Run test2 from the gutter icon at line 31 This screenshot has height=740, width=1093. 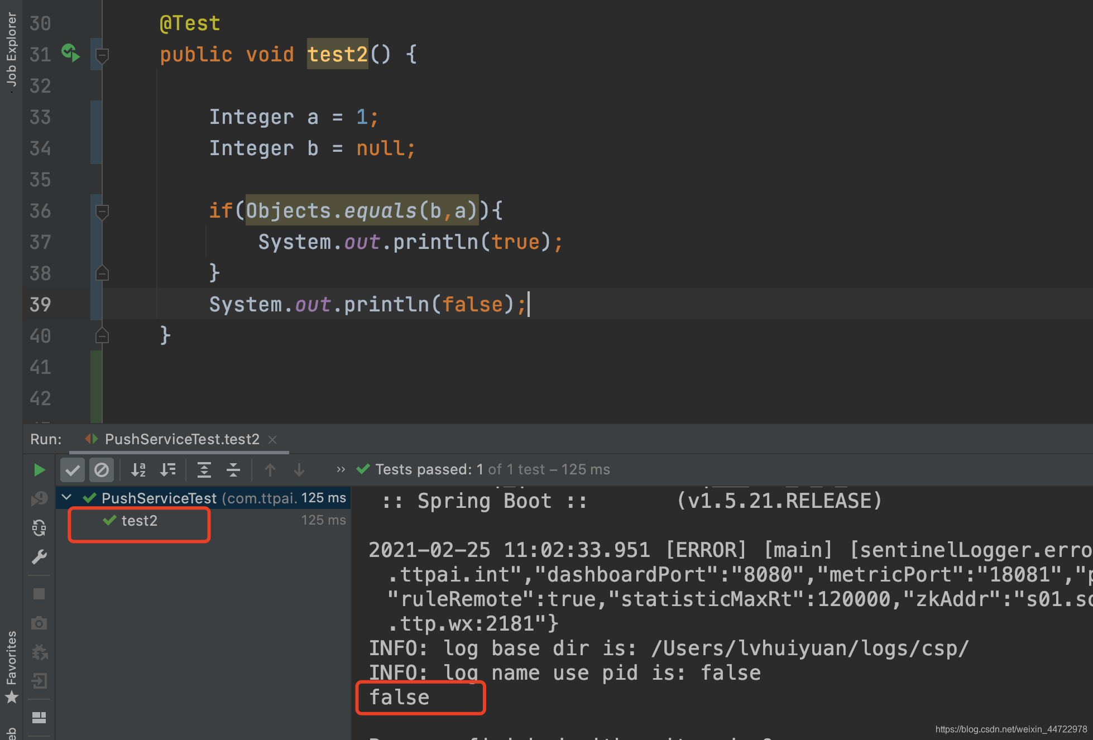(x=70, y=53)
